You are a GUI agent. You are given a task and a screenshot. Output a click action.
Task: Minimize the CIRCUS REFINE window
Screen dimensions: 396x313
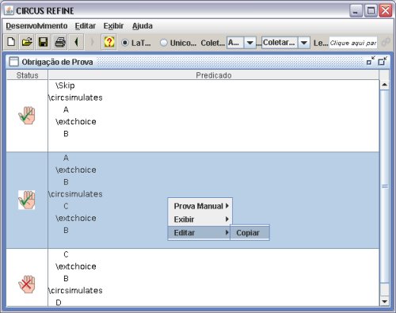(356, 11)
